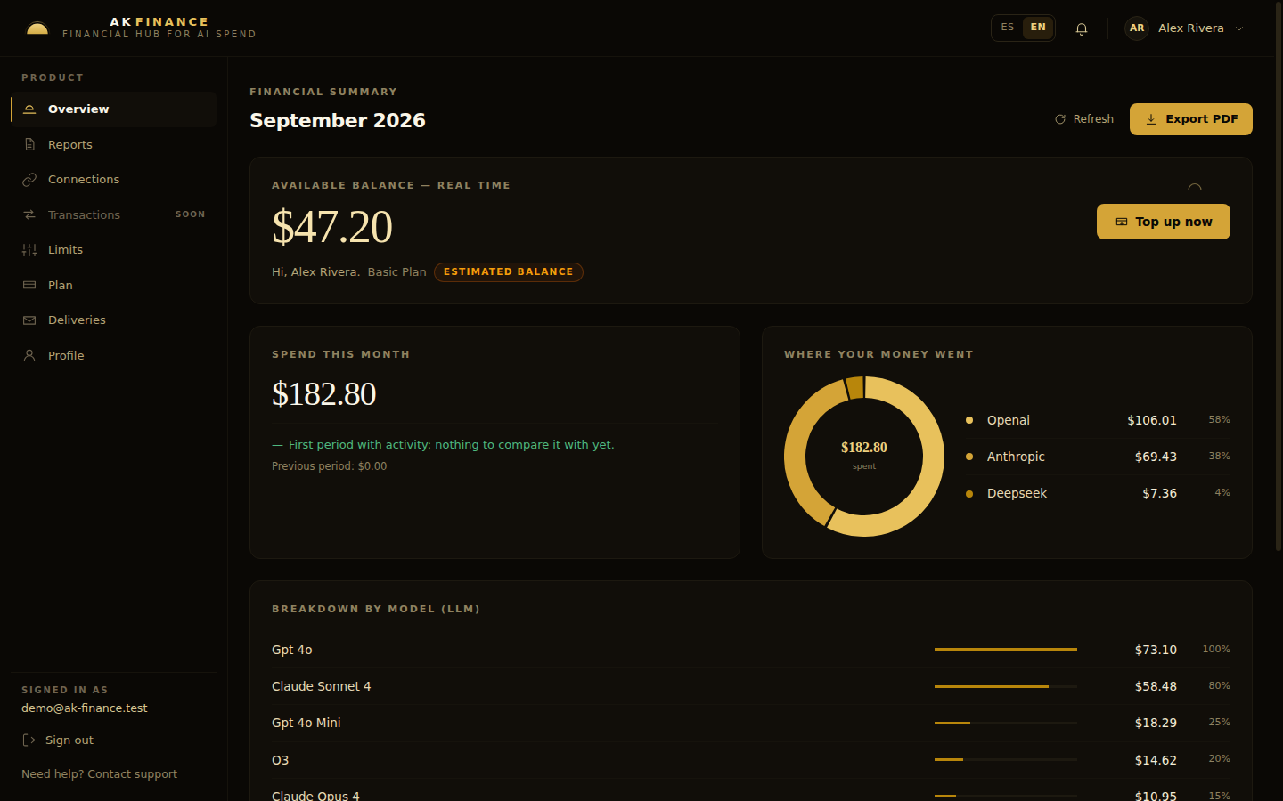Click the spend donut chart

coord(864,457)
